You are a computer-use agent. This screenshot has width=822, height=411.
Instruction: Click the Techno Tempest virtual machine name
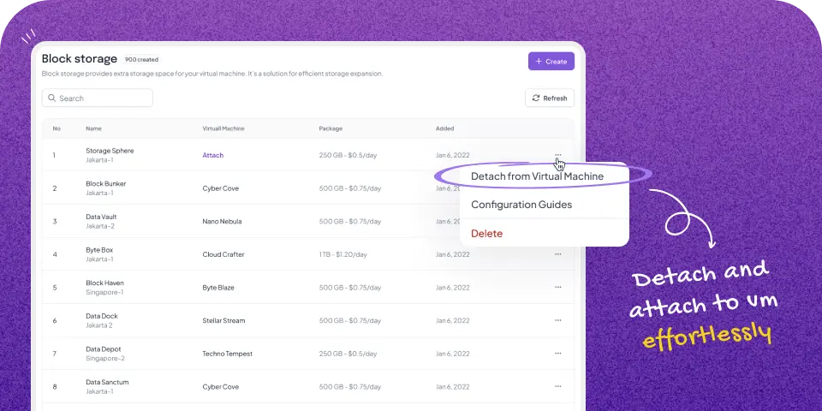click(227, 354)
